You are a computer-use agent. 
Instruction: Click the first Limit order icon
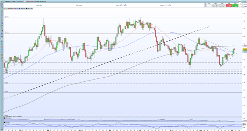point(214,6)
